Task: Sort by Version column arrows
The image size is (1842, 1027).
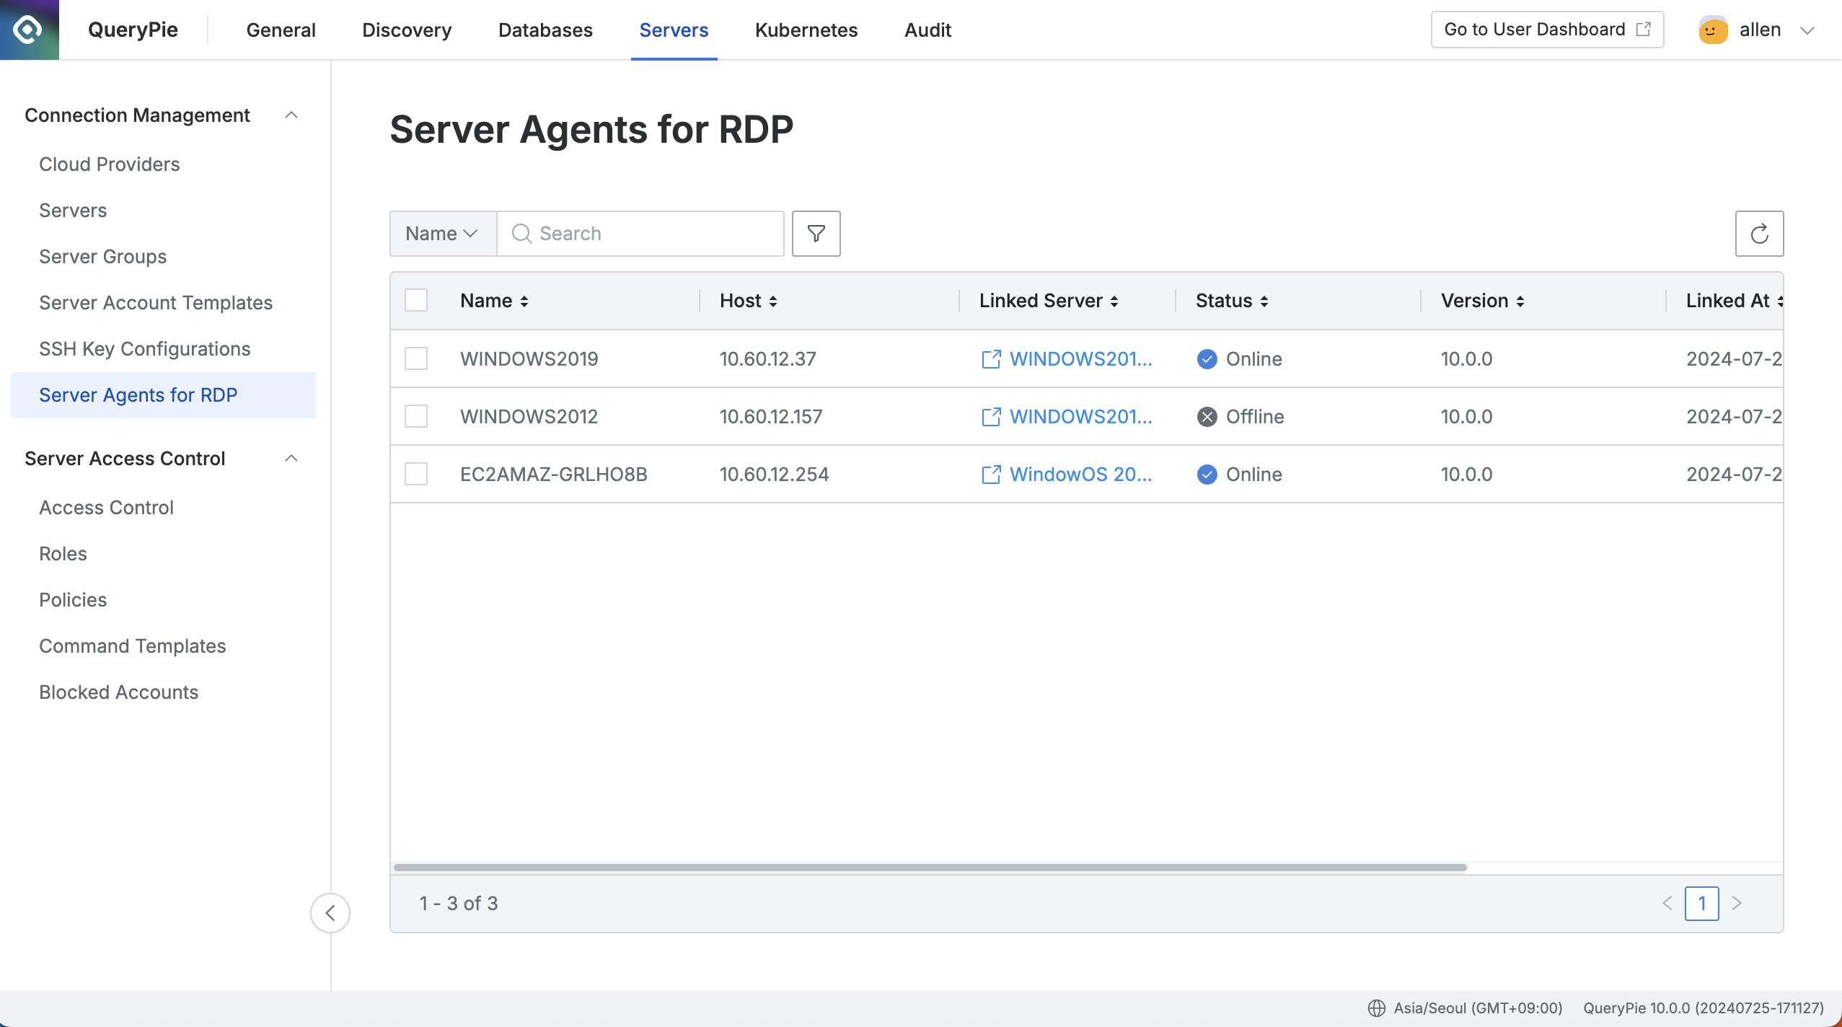Action: pos(1520,301)
